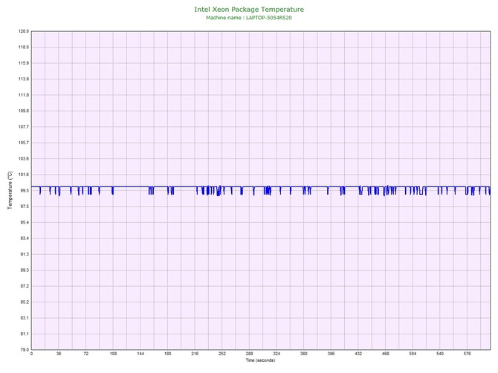Select the 105.7 temperature value

tap(24, 143)
